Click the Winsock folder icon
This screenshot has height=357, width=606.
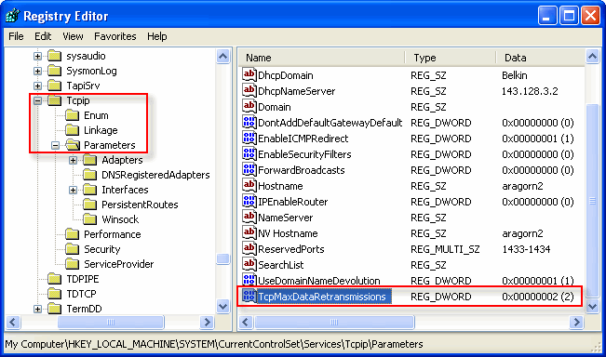pos(90,219)
